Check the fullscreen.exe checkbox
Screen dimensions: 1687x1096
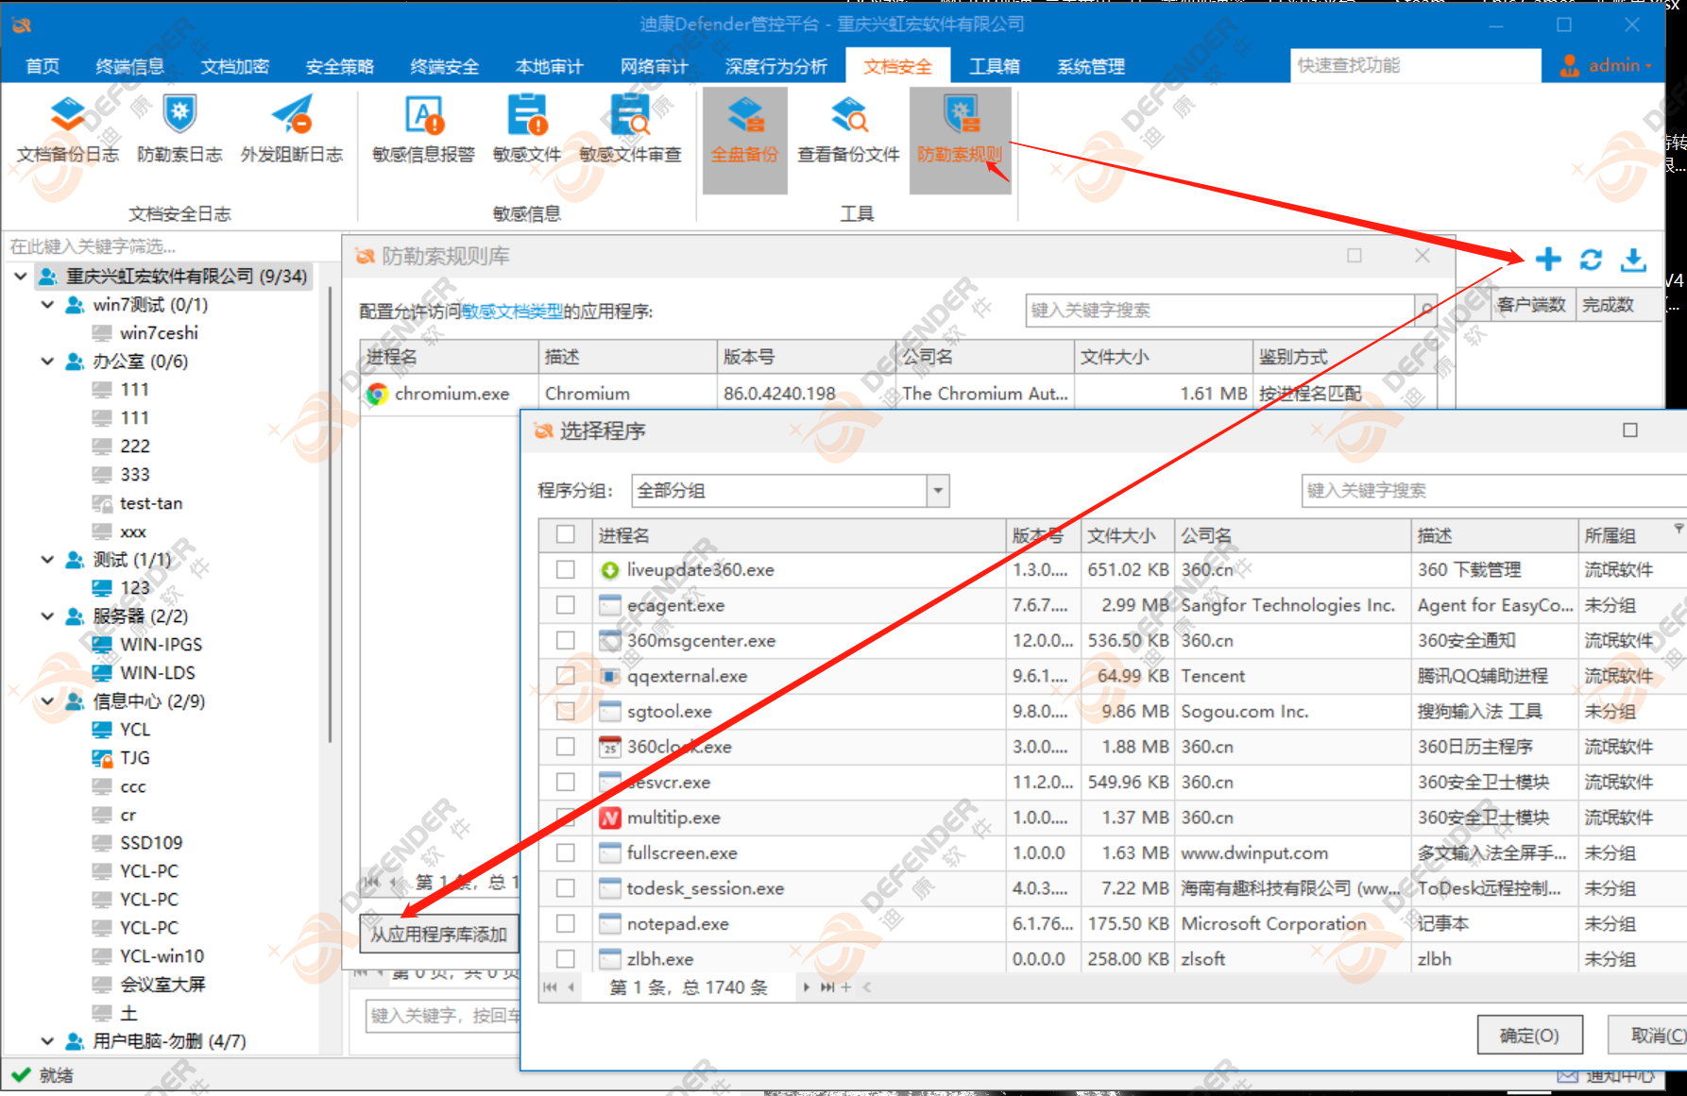click(x=566, y=853)
